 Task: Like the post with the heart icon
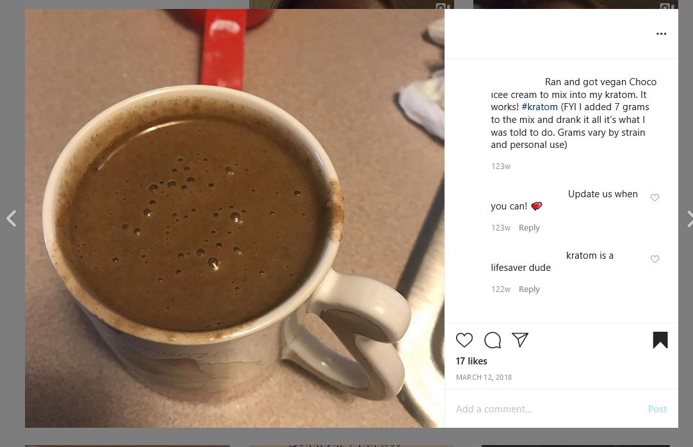pyautogui.click(x=464, y=340)
